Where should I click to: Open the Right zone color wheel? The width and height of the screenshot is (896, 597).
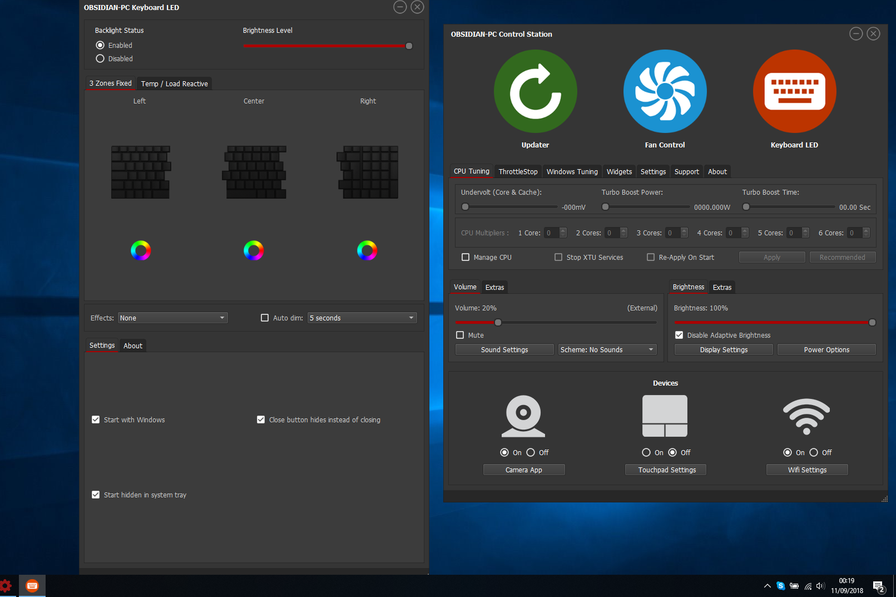click(367, 250)
